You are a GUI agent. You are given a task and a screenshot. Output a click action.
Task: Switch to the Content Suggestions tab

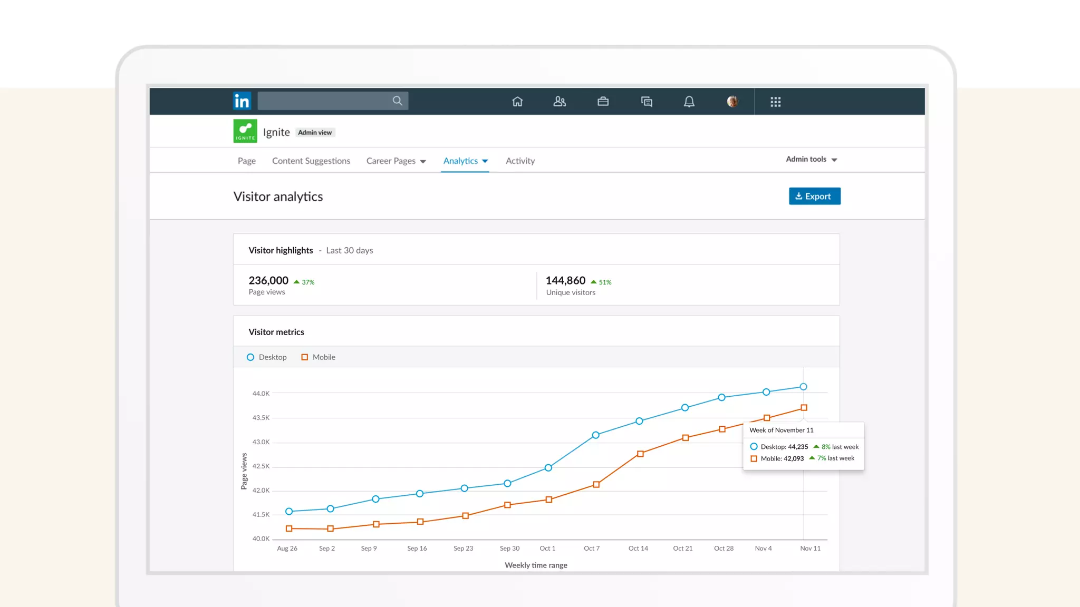(x=311, y=161)
